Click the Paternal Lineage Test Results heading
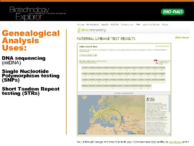This screenshot has width=194, height=146. [x=106, y=39]
